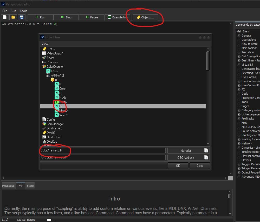
Task: Expand the ProTracks command category
Action: coord(239,119)
